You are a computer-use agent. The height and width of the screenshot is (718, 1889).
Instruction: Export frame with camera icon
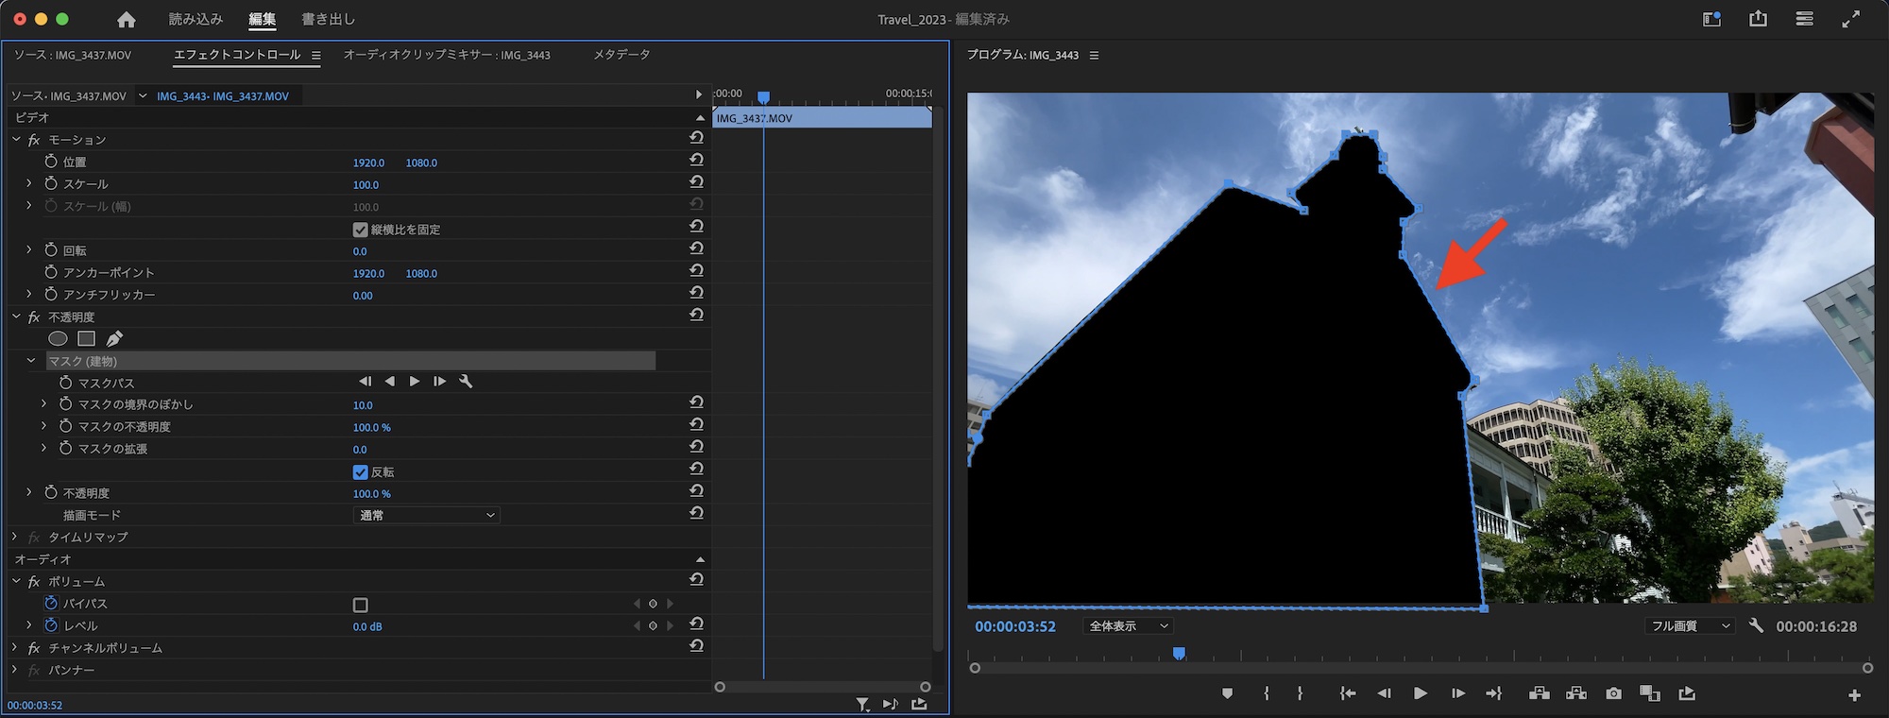pos(1613,693)
